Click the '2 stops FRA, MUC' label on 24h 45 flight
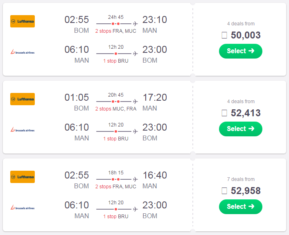Image resolution: width=289 pixels, height=235 pixels. tap(115, 31)
